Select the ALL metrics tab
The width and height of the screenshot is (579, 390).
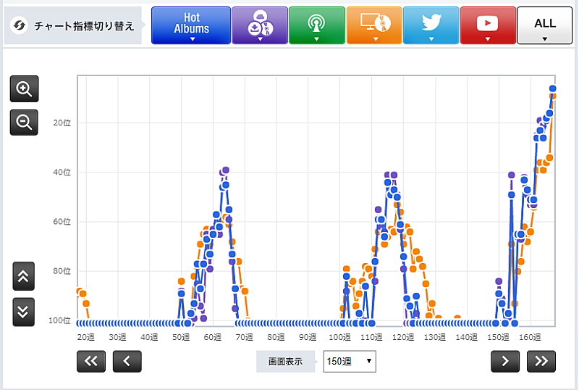click(x=545, y=25)
